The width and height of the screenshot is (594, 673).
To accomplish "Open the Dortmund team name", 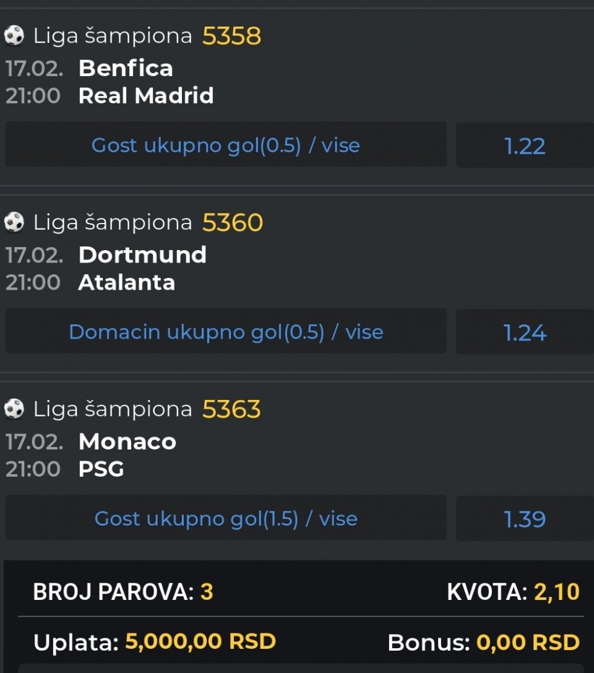I will (142, 255).
